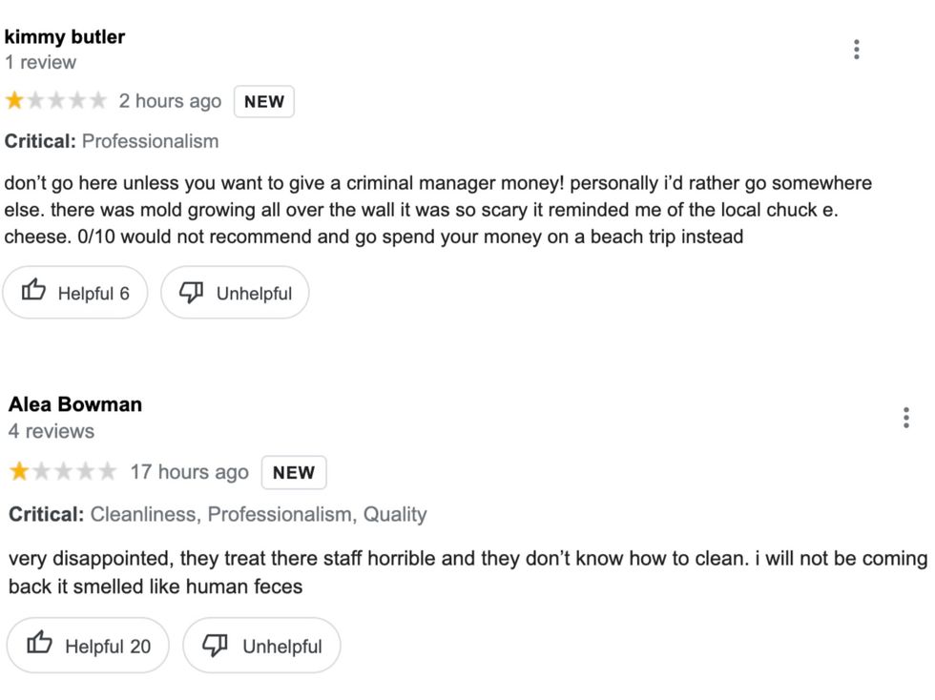This screenshot has width=935, height=700.
Task: Click the one-star rating on Alea Bowman's review
Action: 19,472
